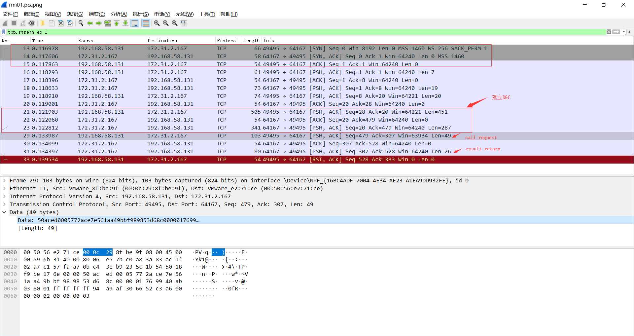
Task: Open the 文件(F) menu
Action: pos(11,14)
